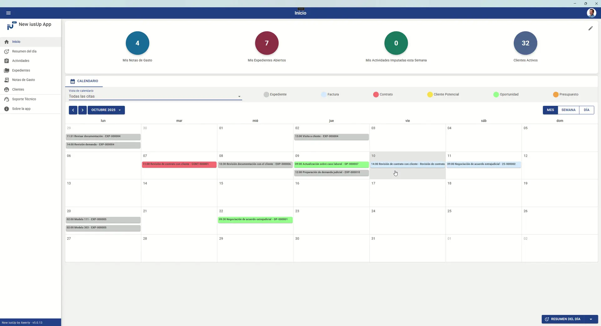Go to previous month arrow
This screenshot has height=326, width=601.
pos(73,110)
